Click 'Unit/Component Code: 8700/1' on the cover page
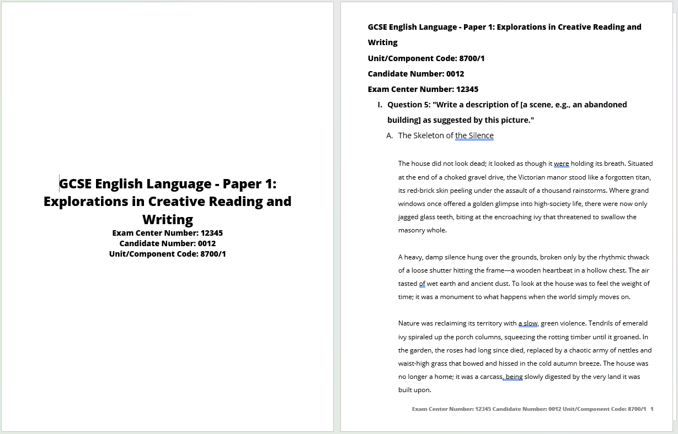The height and width of the screenshot is (434, 678). 168,254
